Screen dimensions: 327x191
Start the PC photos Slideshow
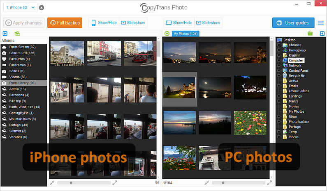[x=208, y=23]
